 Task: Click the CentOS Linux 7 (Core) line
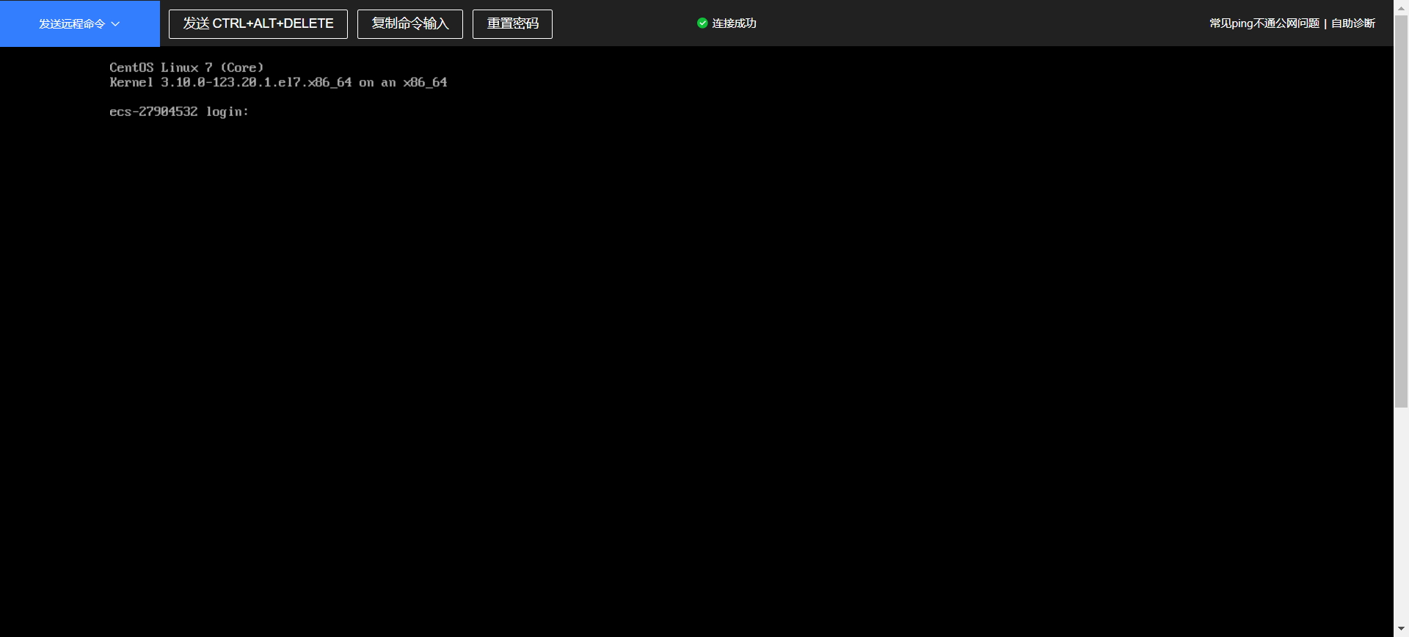coord(186,67)
